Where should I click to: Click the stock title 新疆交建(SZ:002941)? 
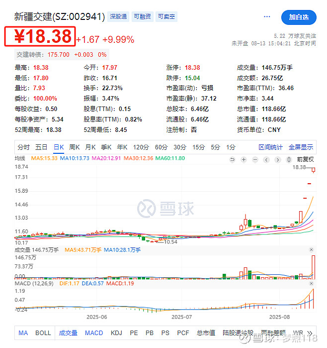60,16
